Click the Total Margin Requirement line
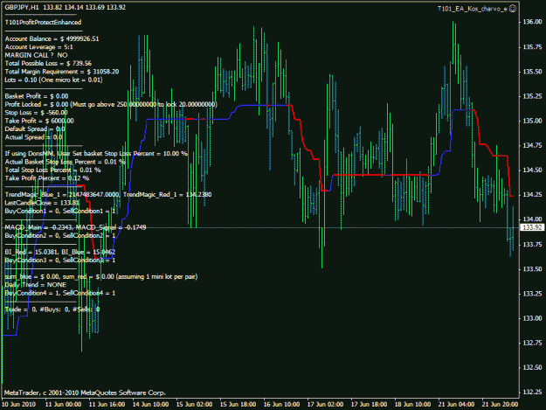Image resolution: width=546 pixels, height=410 pixels. coord(62,72)
